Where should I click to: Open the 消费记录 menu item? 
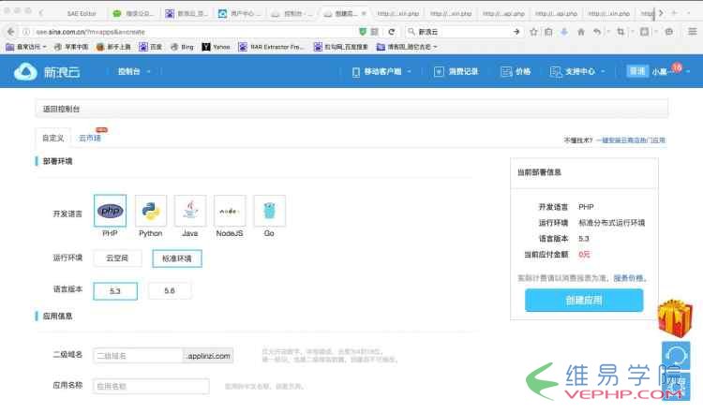(x=456, y=72)
